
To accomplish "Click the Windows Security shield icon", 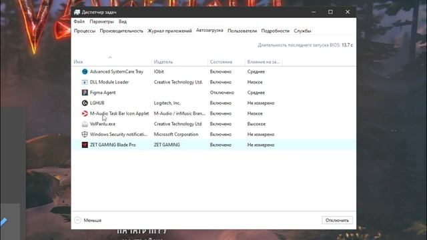I will coord(85,135).
